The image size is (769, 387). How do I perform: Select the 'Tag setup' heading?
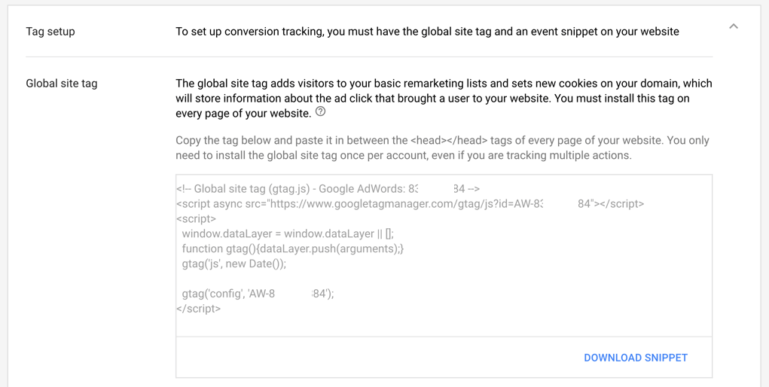pos(50,32)
